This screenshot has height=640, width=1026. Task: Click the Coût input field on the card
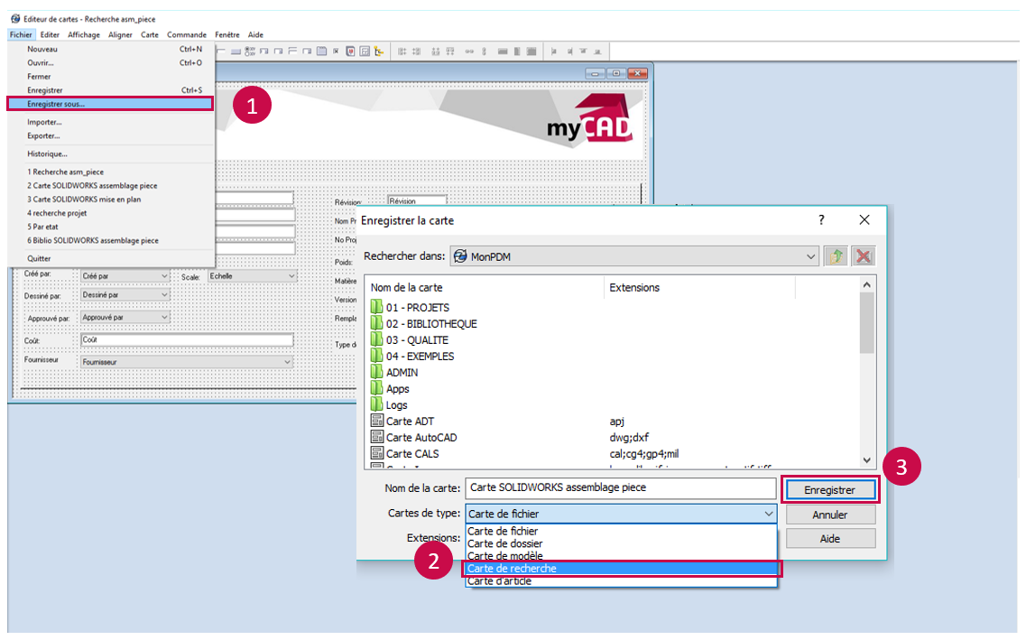coord(187,339)
